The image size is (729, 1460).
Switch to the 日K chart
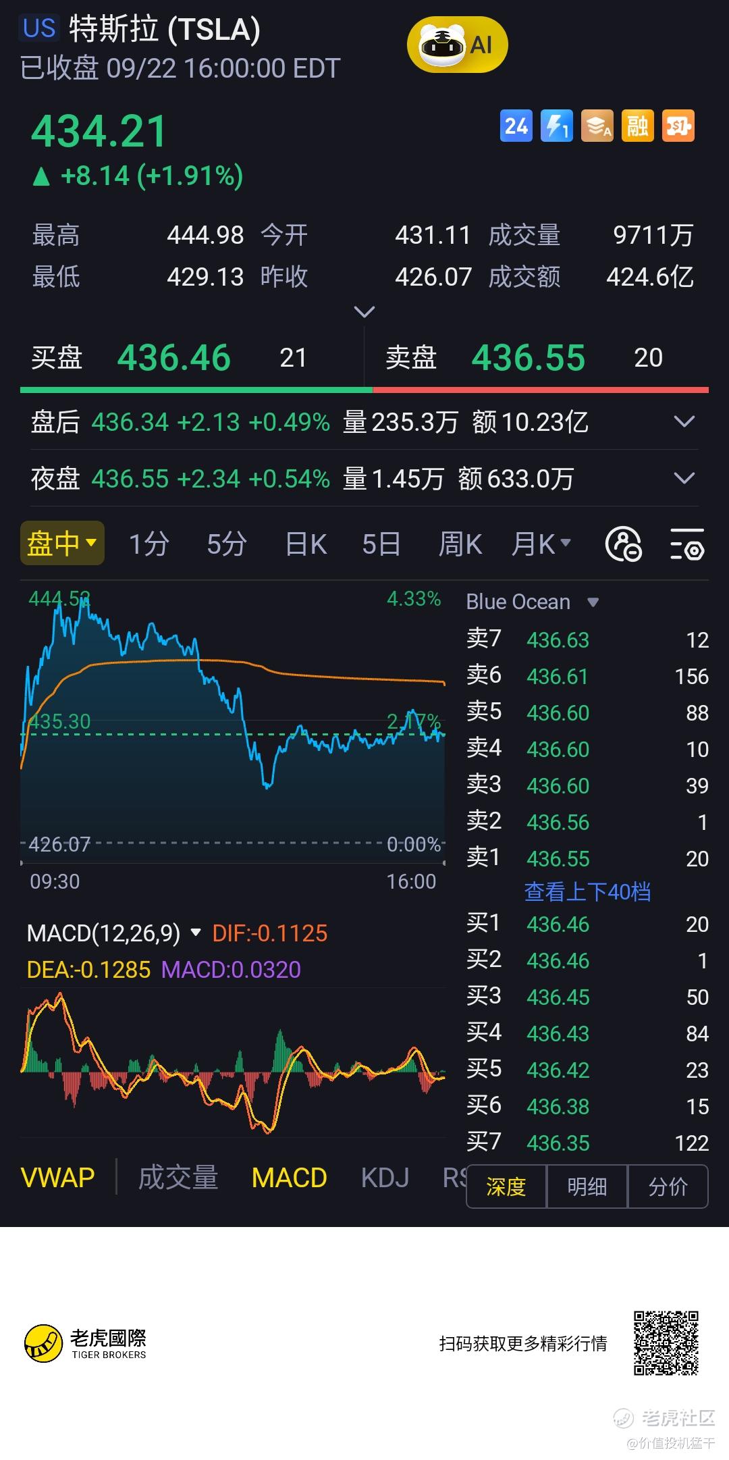(306, 544)
